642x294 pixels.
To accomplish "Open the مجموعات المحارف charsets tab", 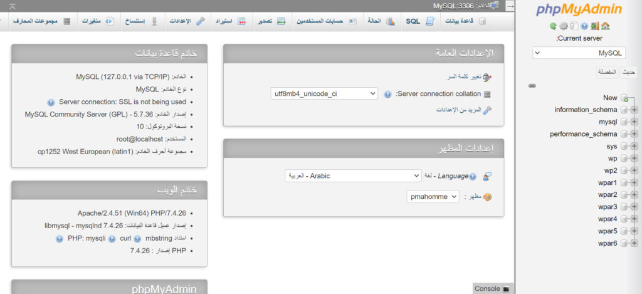I will point(41,21).
